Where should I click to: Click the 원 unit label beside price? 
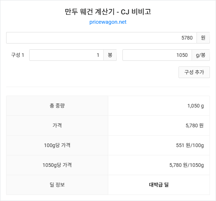pos(203,38)
